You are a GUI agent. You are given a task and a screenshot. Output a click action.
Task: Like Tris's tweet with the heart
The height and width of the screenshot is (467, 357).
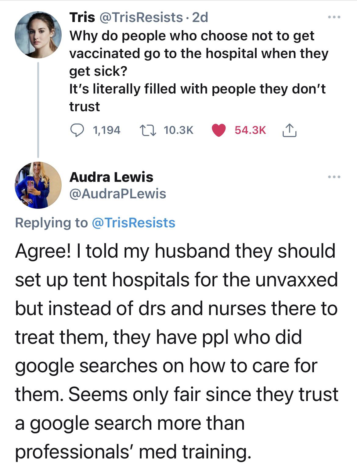(218, 130)
